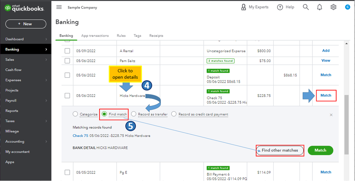This screenshot has height=181, width=355.
Task: Expand the Payroll sidebar chevron
Action: point(46,100)
